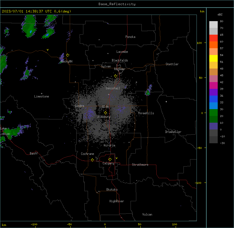Click the -100 tick label on the vertical axis
234x228 pixels.
[x=198, y=183]
